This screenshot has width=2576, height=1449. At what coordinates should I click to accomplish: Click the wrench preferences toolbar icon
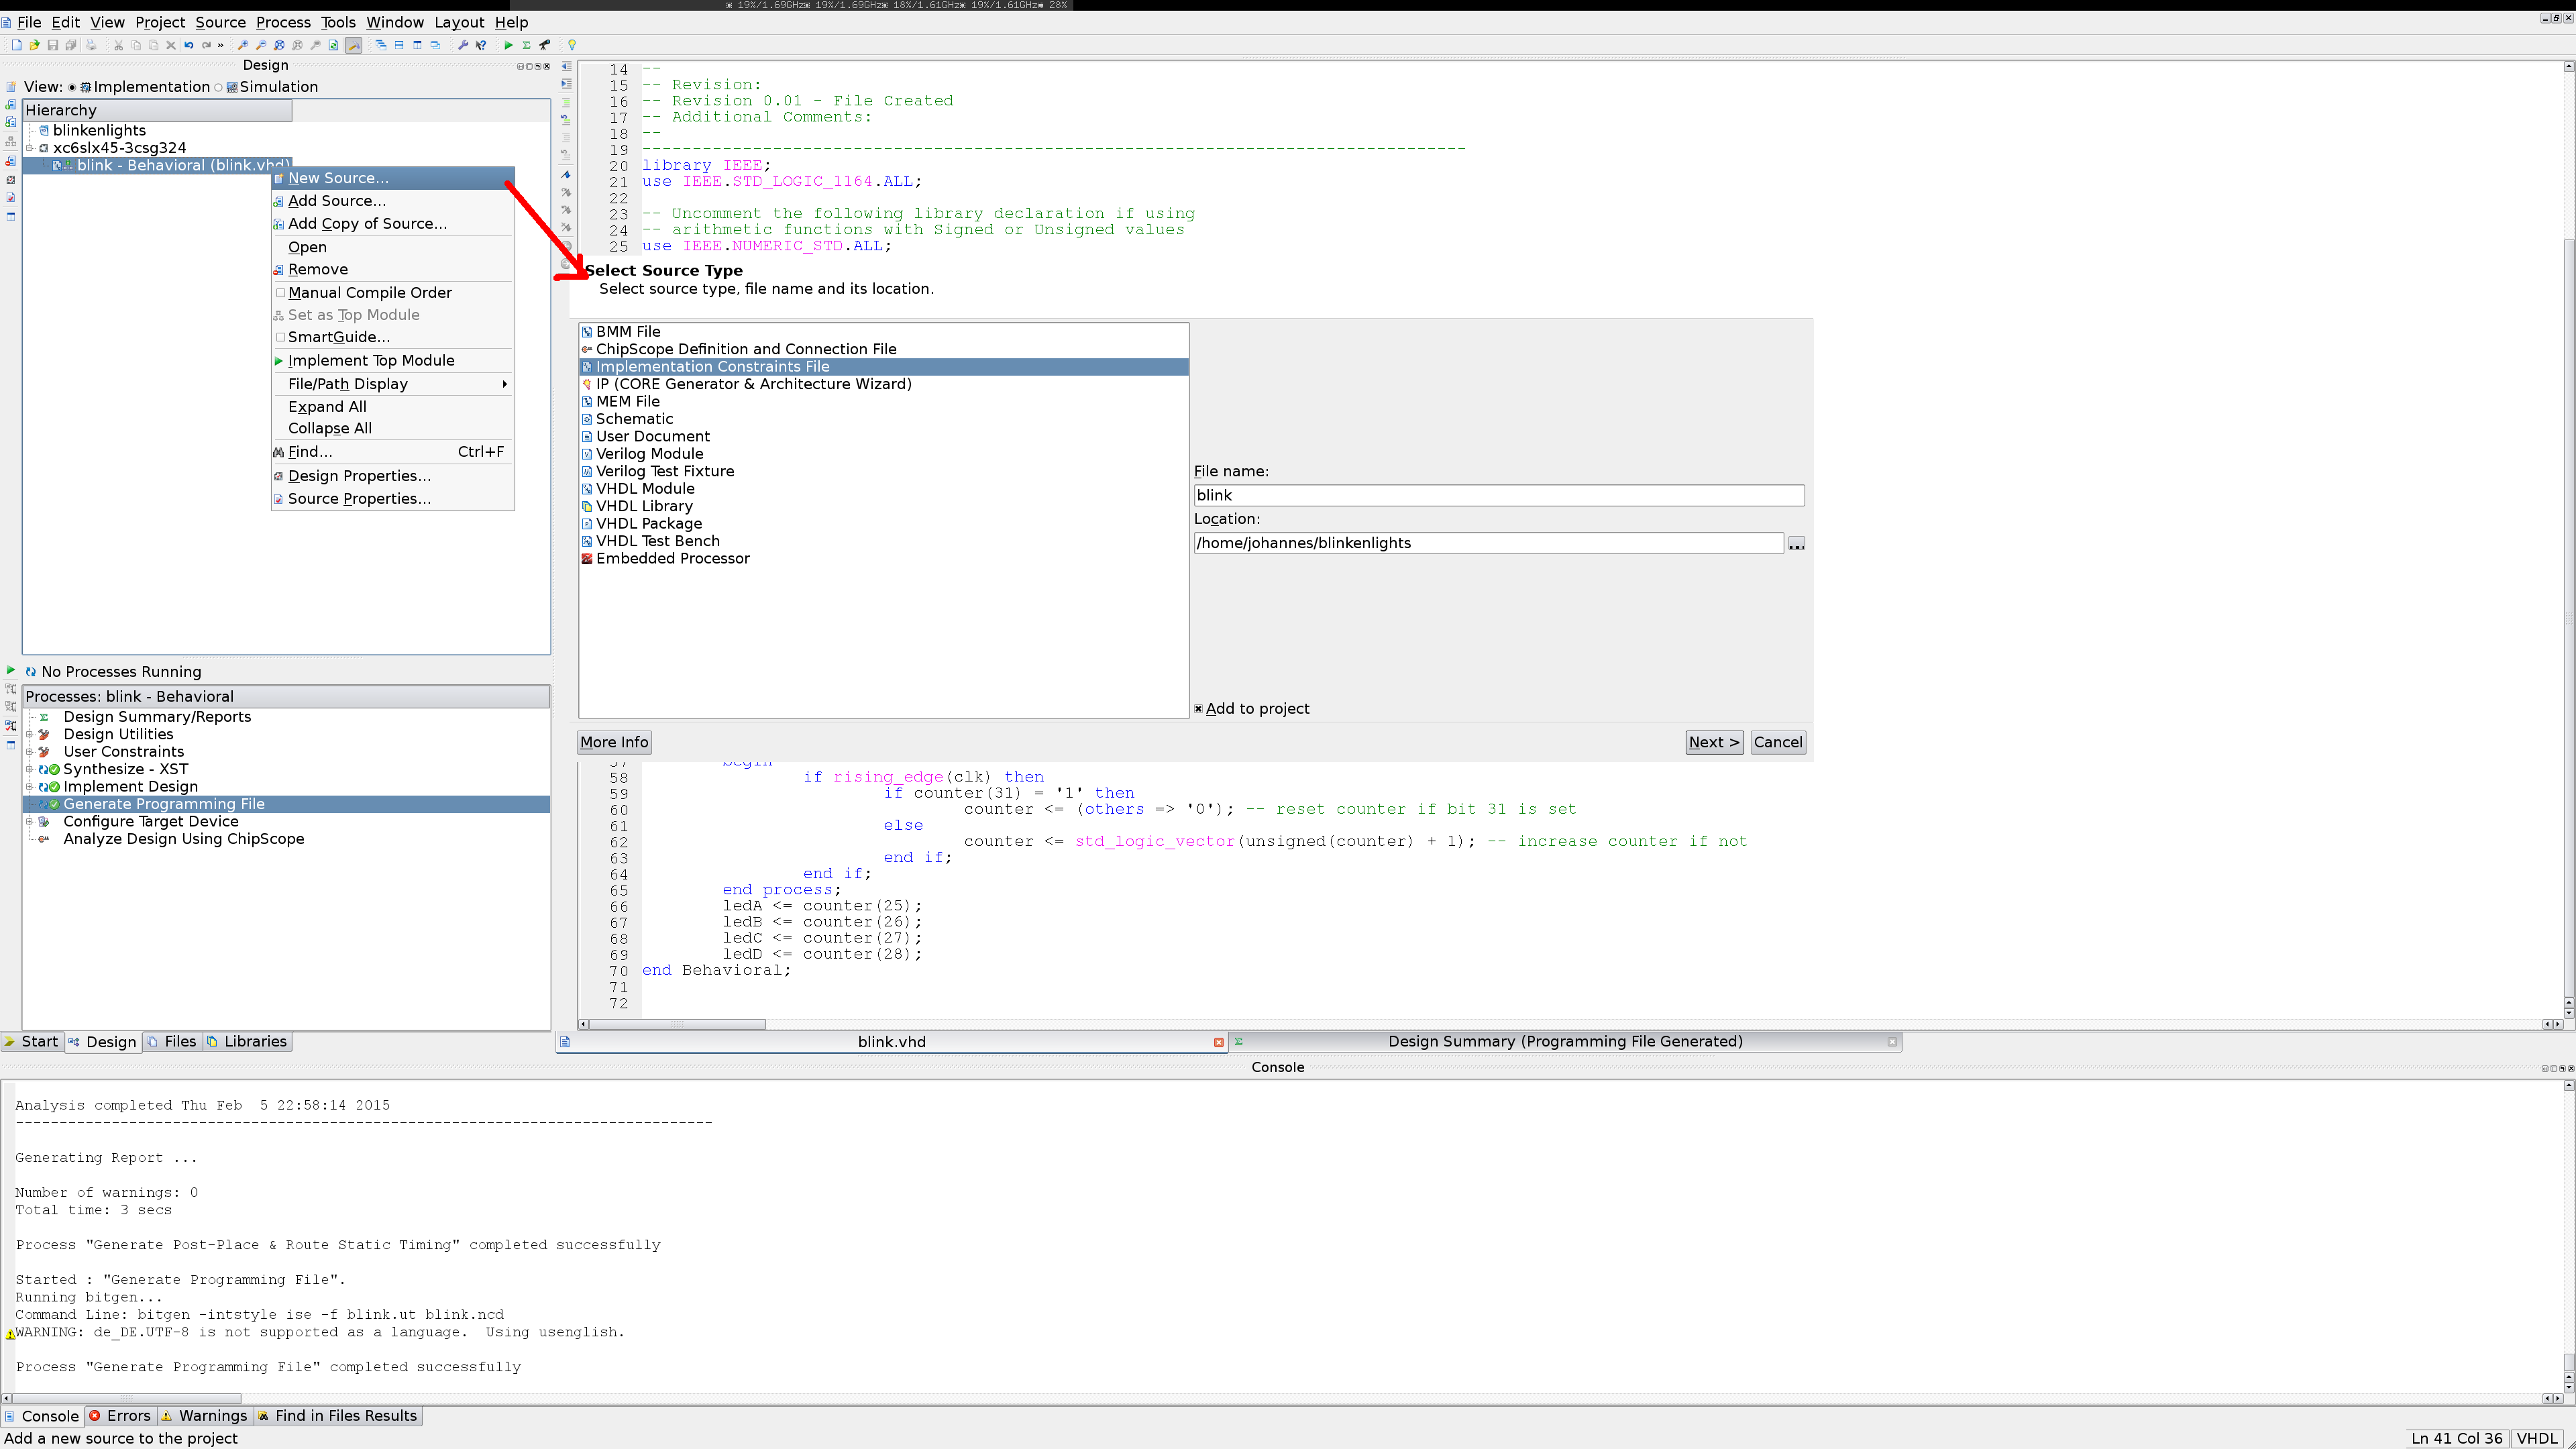point(463,45)
